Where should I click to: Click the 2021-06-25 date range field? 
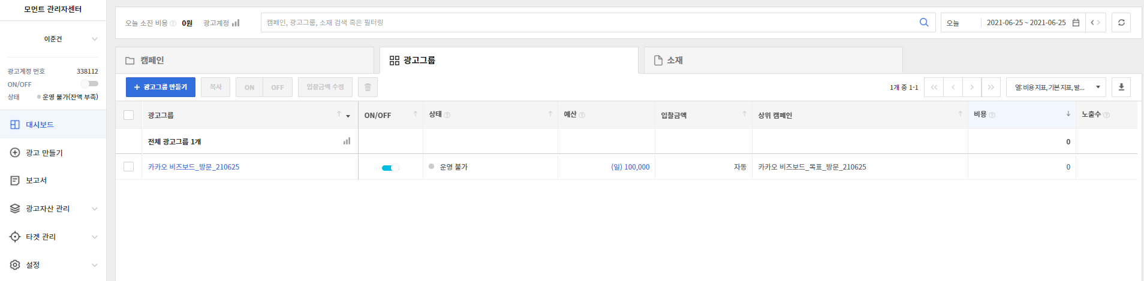[1026, 23]
